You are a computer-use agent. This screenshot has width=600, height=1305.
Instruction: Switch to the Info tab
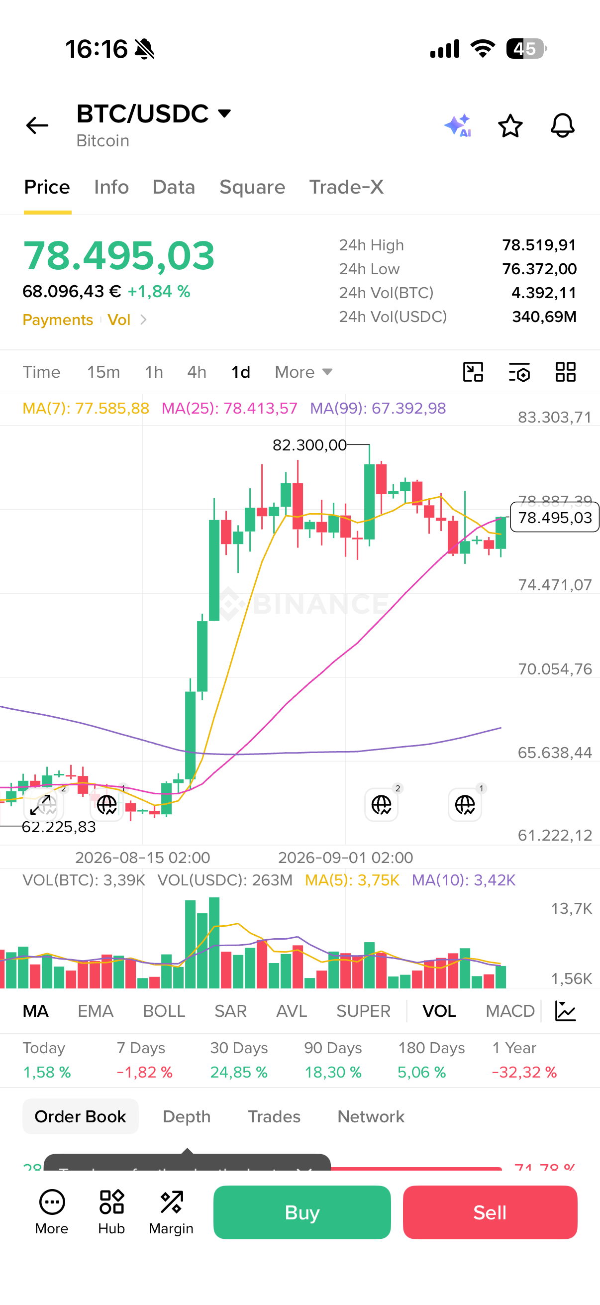(111, 187)
